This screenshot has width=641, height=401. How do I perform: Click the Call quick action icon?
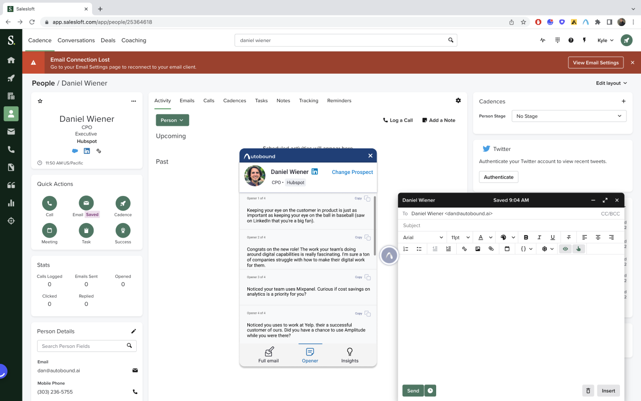[50, 203]
